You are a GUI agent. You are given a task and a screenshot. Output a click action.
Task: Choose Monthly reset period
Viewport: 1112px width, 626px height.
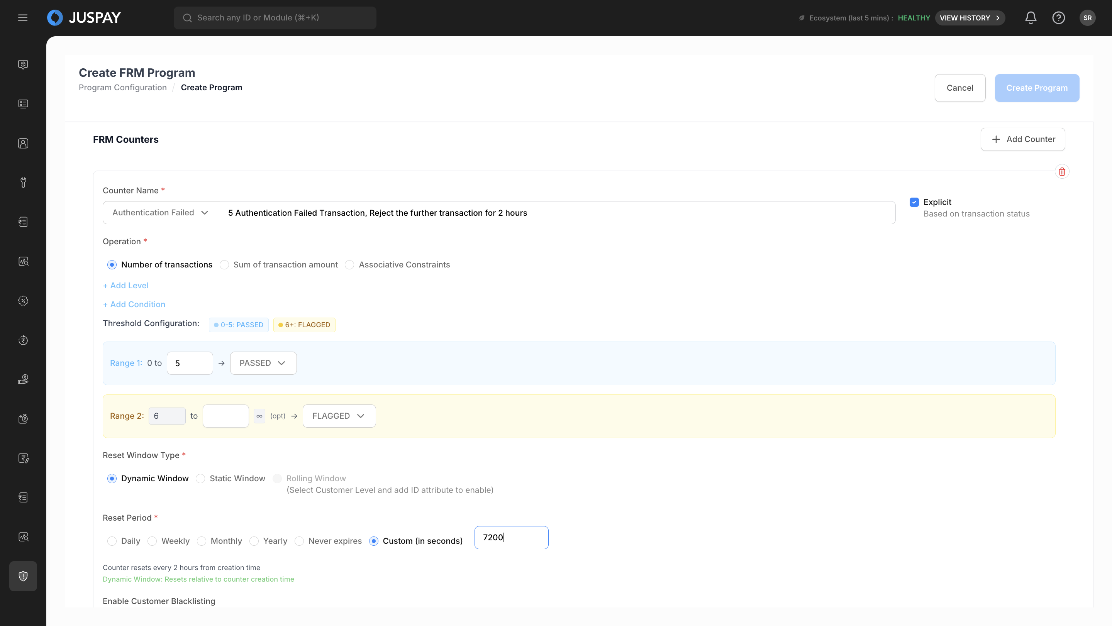pyautogui.click(x=219, y=541)
